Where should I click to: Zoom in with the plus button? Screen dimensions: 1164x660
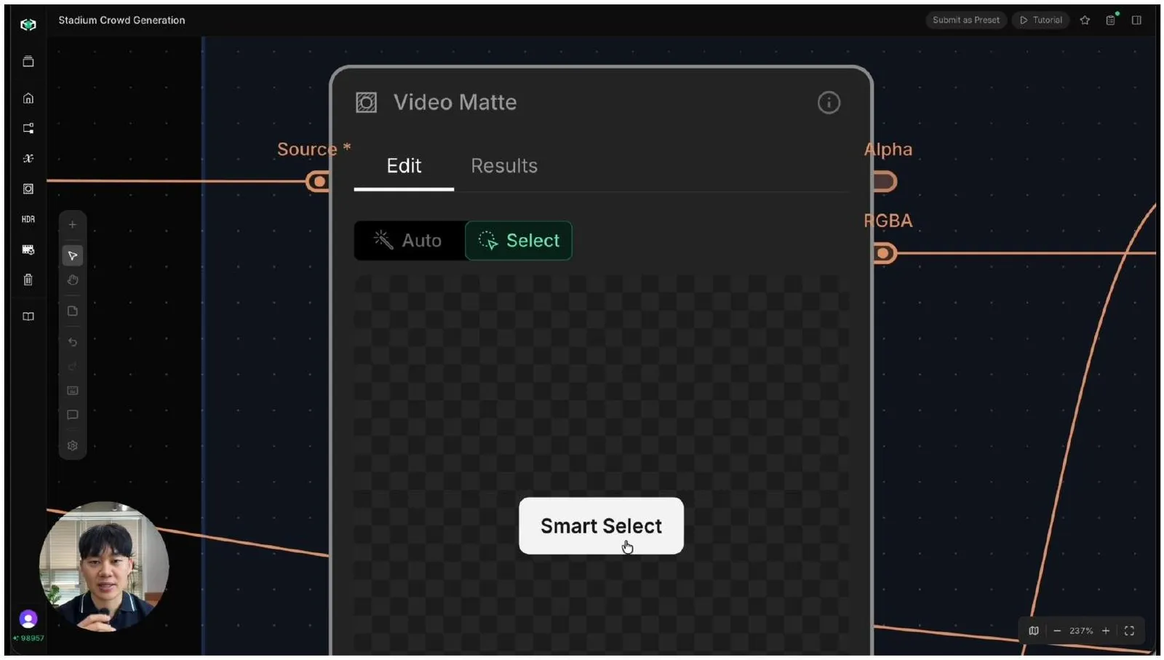[x=1106, y=631]
